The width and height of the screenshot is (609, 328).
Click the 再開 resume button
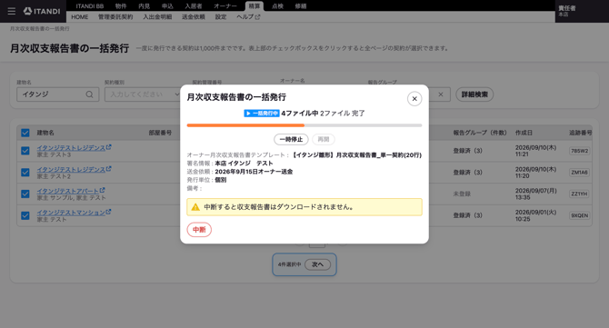[x=324, y=139]
